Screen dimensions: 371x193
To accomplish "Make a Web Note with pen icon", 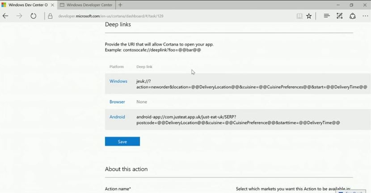I will point(340,16).
